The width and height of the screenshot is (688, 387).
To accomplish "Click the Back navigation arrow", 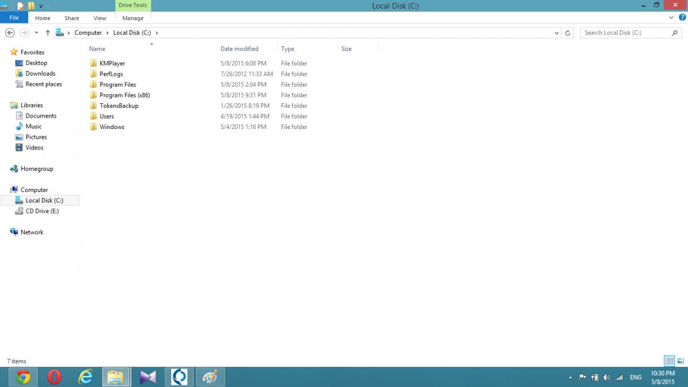I will 10,33.
